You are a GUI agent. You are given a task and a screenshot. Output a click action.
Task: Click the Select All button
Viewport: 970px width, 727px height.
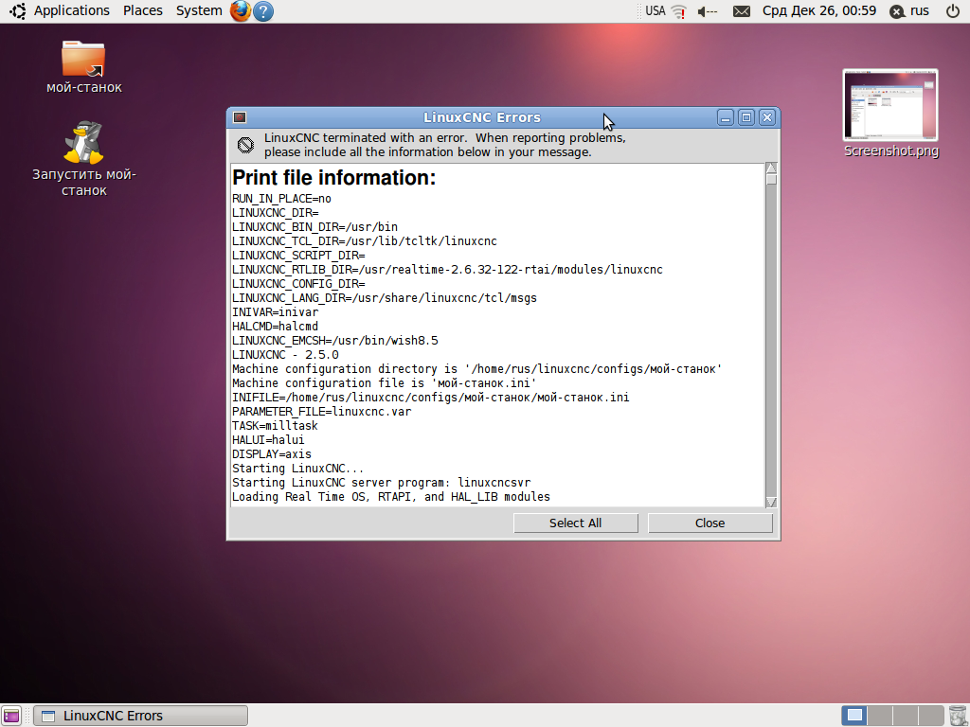click(576, 523)
